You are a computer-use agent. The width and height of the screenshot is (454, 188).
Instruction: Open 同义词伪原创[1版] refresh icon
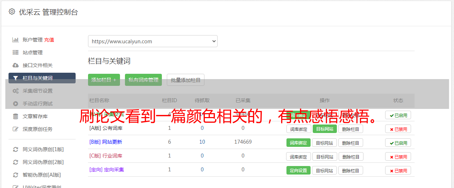click(16, 149)
